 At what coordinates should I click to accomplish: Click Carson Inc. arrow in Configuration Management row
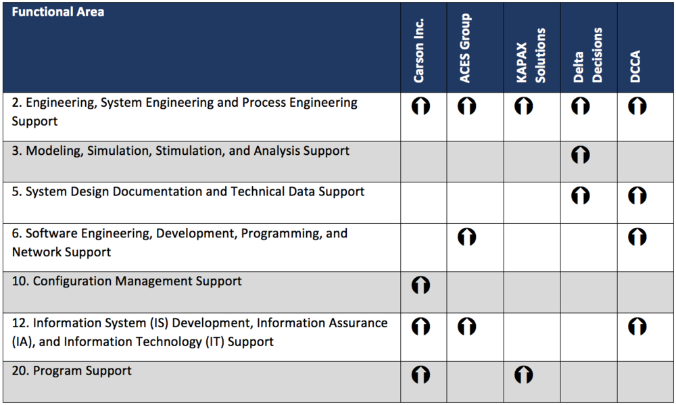click(x=420, y=285)
